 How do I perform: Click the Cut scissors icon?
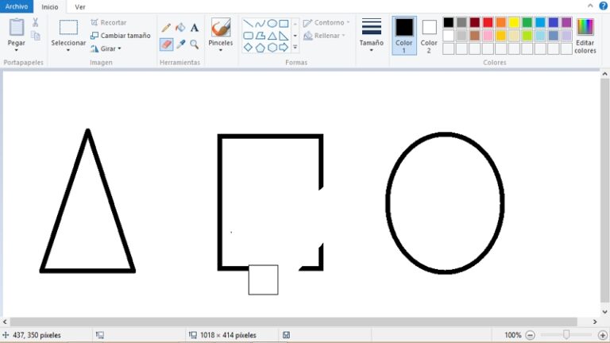click(x=36, y=22)
